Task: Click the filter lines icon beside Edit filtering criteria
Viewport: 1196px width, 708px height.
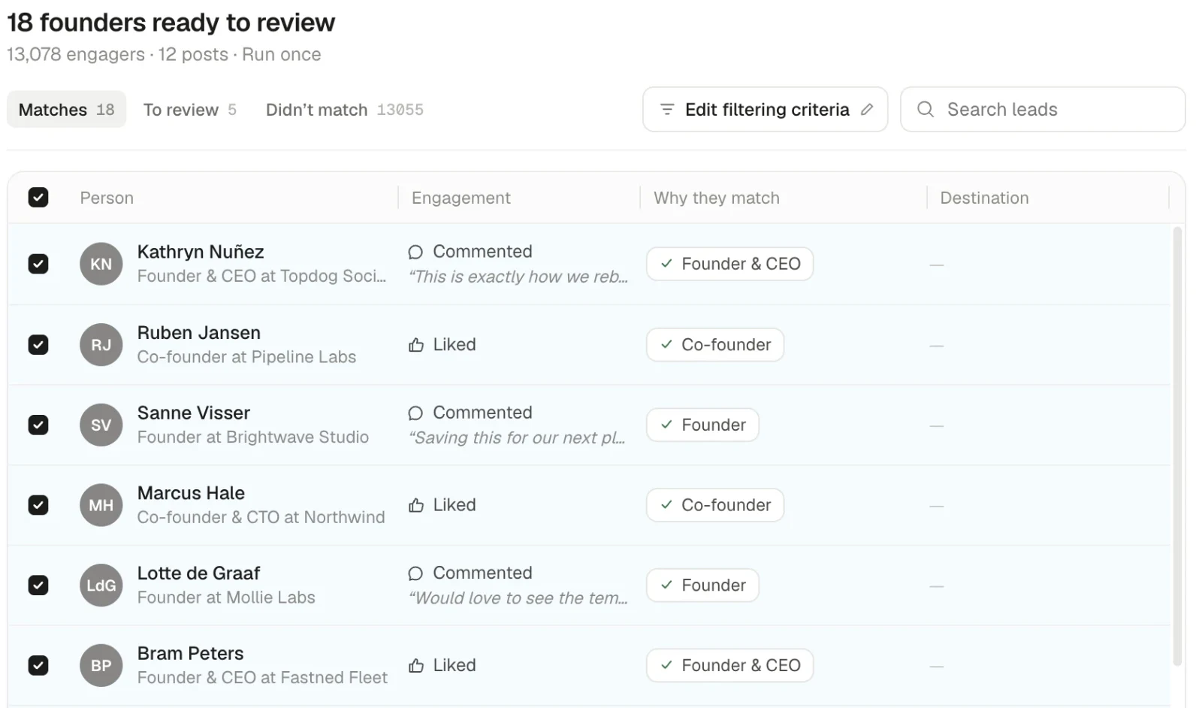Action: (x=666, y=110)
